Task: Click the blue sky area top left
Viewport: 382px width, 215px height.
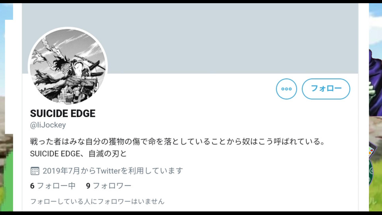Action: [x=6, y=12]
